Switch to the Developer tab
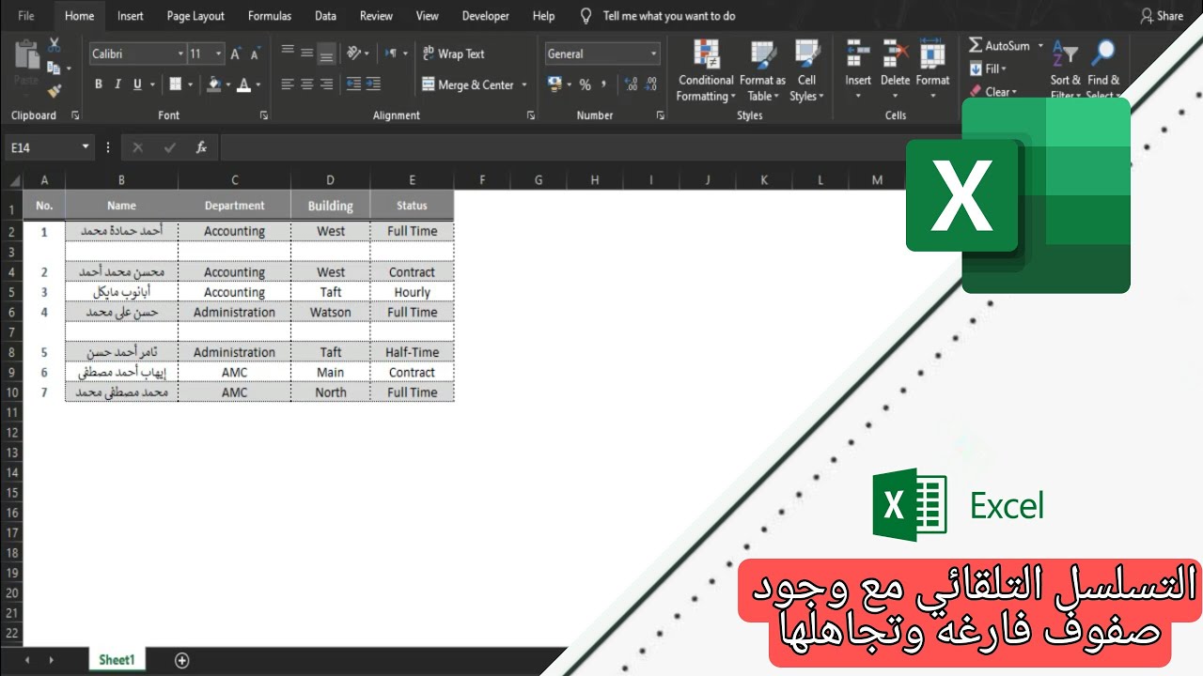The width and height of the screenshot is (1203, 676). pos(485,16)
